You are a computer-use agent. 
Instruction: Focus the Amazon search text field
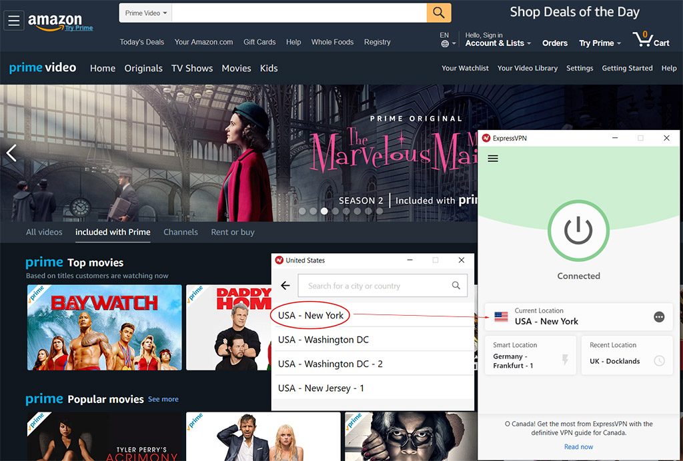[299, 13]
